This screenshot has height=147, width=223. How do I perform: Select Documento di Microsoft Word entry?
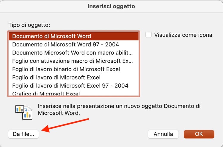pos(51,36)
